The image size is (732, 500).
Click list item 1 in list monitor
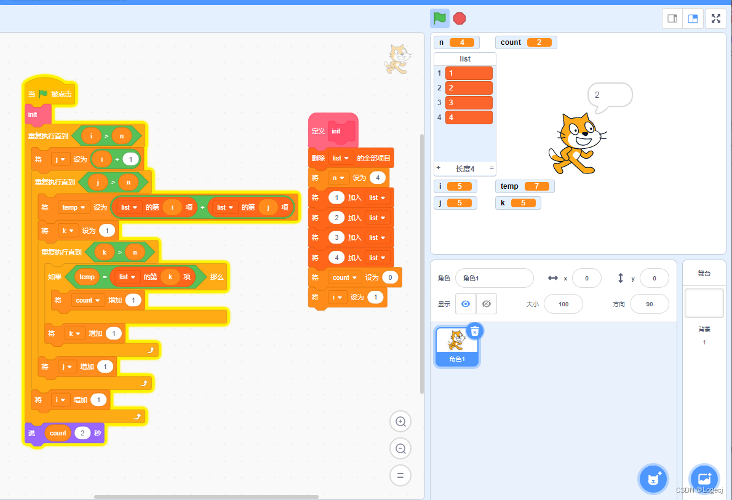point(469,73)
